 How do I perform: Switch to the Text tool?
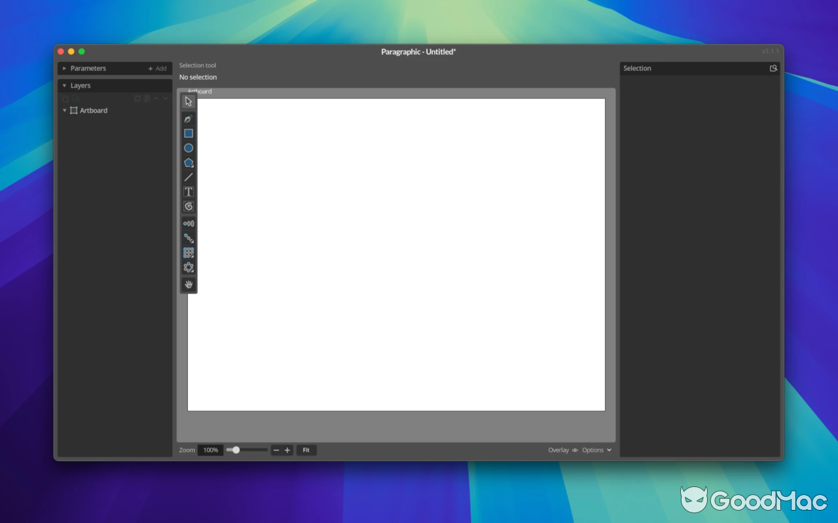(x=189, y=192)
